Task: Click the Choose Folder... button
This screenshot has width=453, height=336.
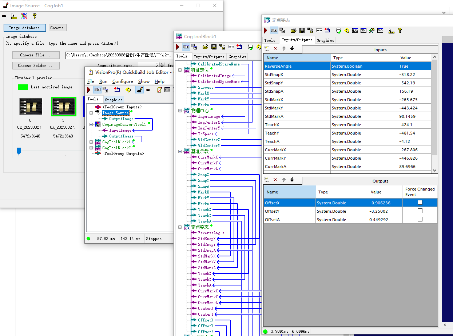Action: click(x=36, y=65)
